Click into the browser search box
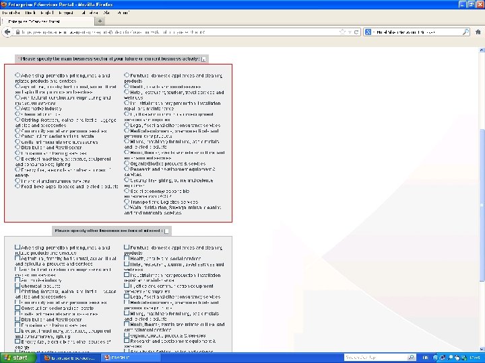The width and height of the screenshot is (485, 363). pos(418,32)
